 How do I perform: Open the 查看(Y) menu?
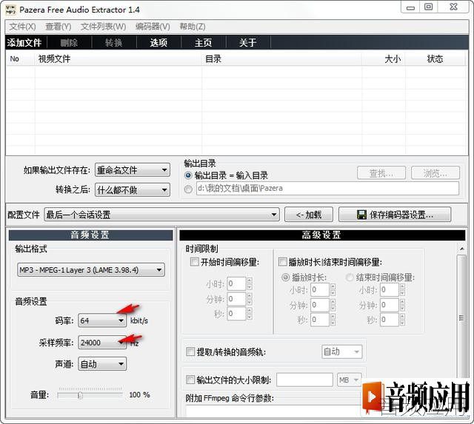58,27
